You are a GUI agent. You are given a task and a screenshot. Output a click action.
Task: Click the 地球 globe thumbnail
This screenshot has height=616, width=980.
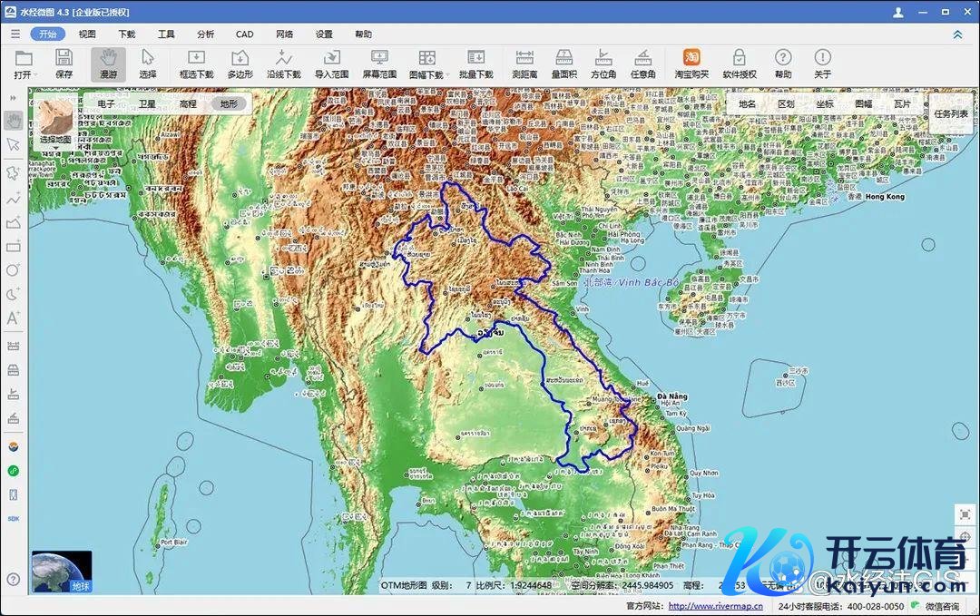[x=62, y=572]
